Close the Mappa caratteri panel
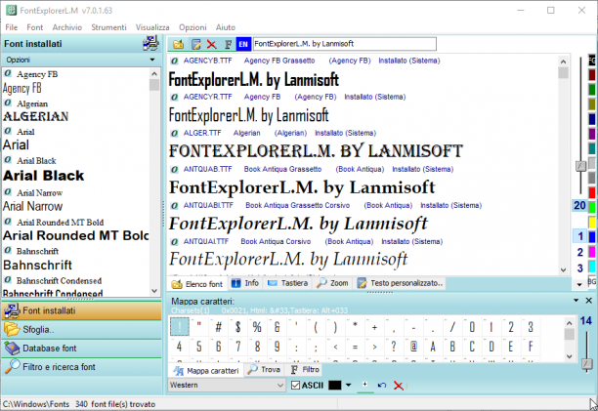 click(x=589, y=301)
